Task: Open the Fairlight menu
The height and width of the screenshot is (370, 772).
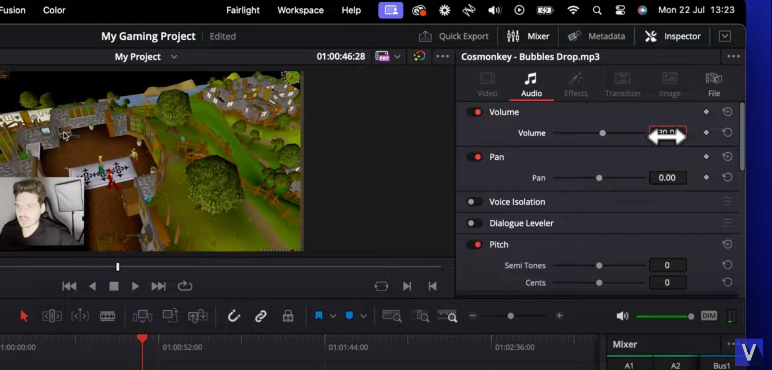Action: [242, 10]
